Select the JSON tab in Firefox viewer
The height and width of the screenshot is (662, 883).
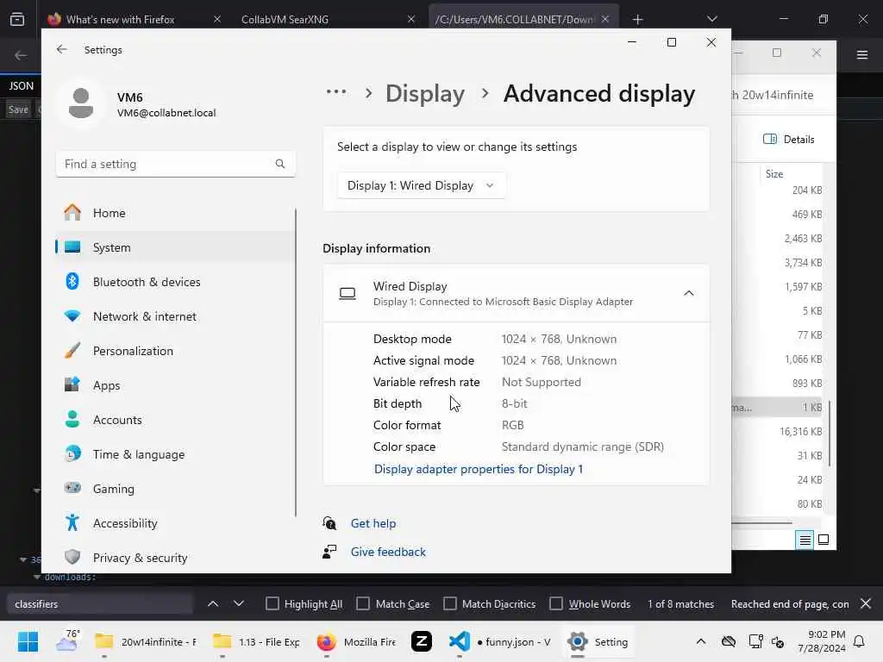pyautogui.click(x=21, y=86)
